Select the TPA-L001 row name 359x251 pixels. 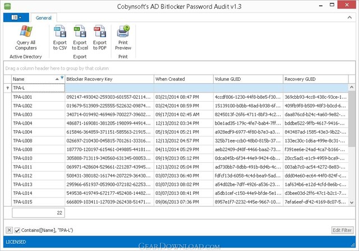pos(38,97)
